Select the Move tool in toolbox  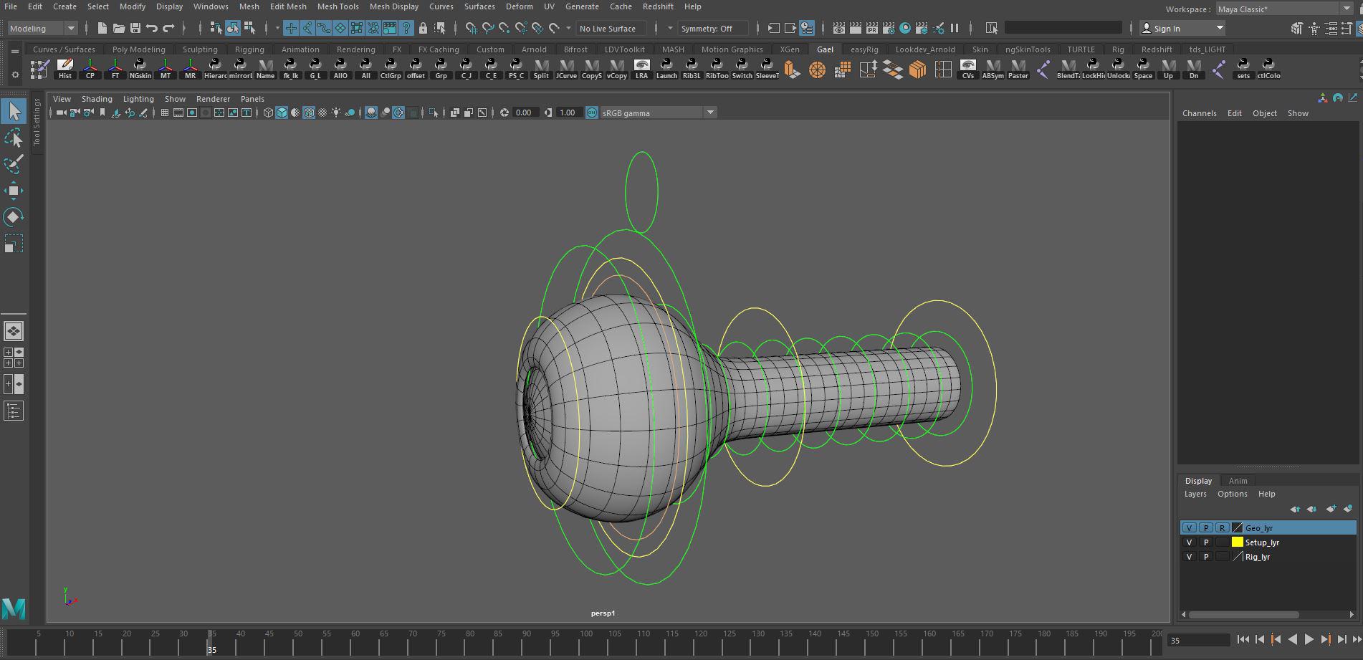coord(14,191)
